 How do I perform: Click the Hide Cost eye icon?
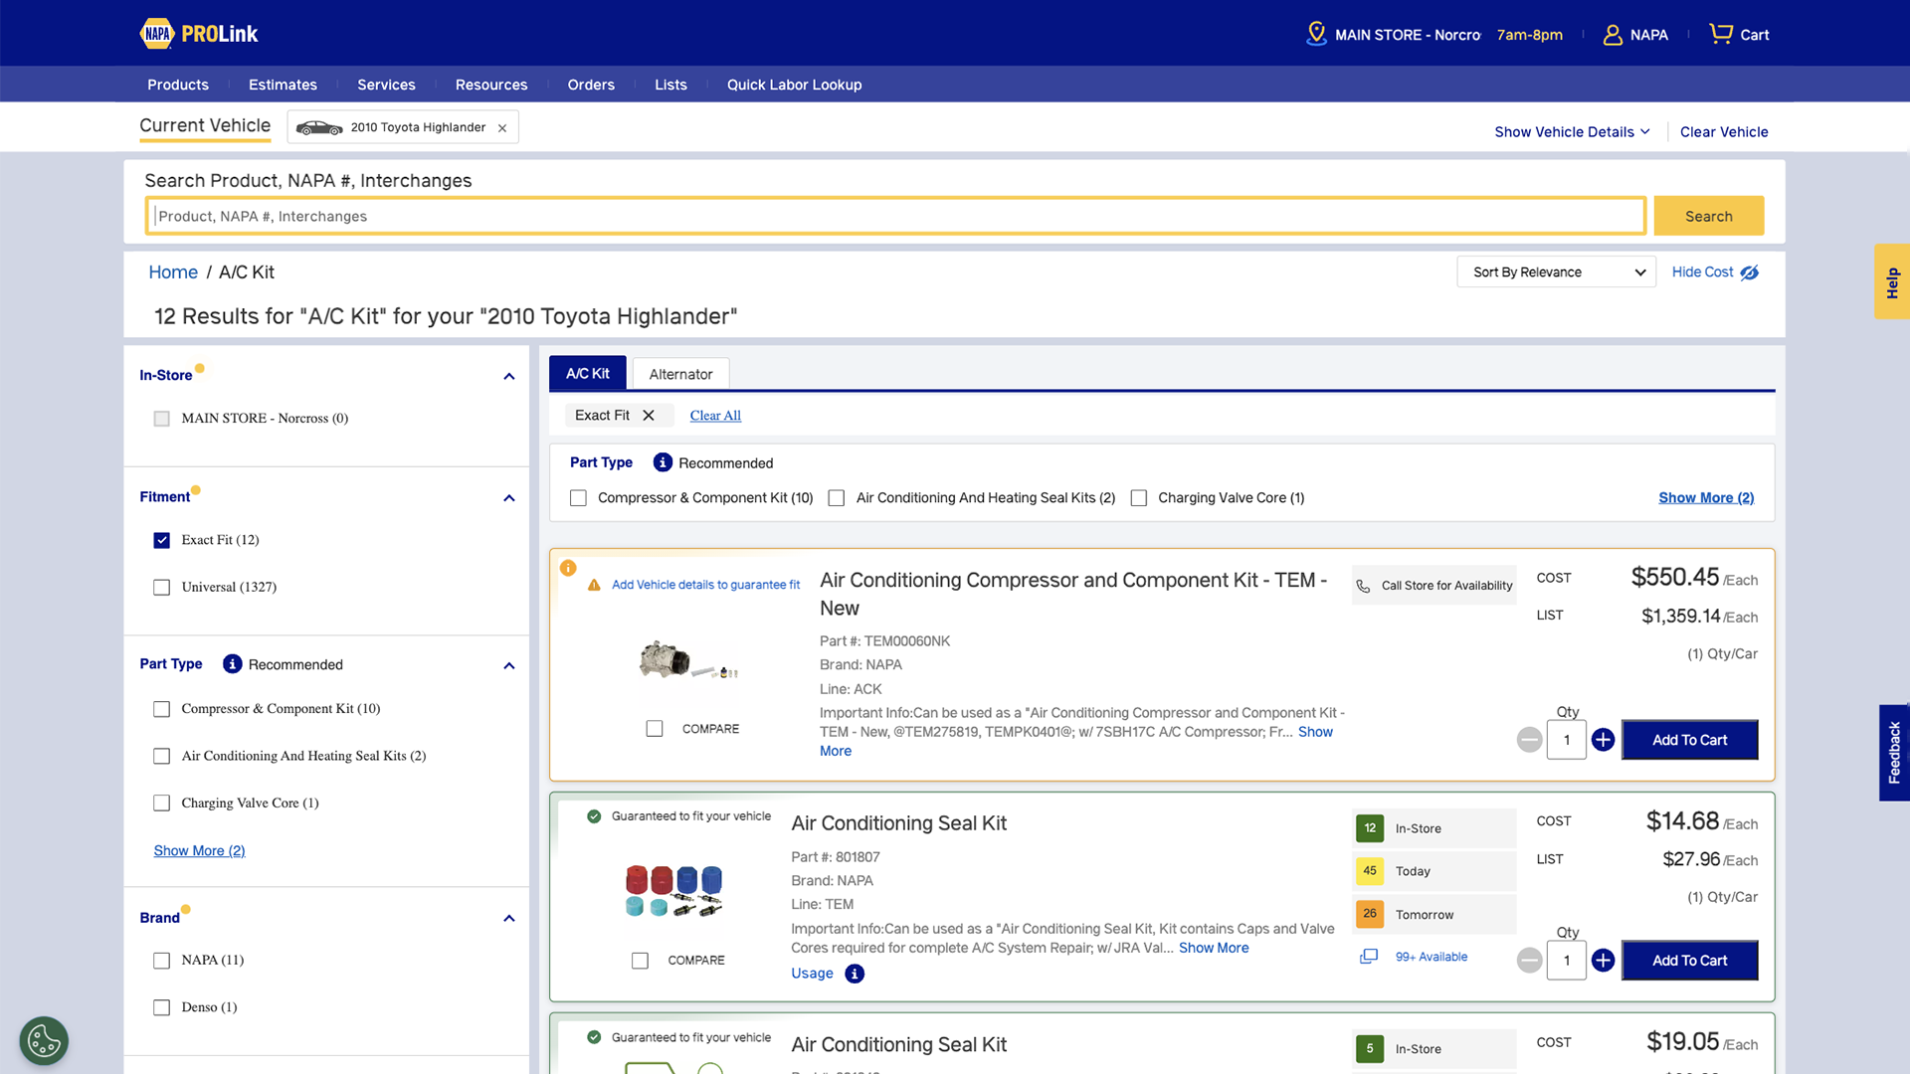[1749, 272]
